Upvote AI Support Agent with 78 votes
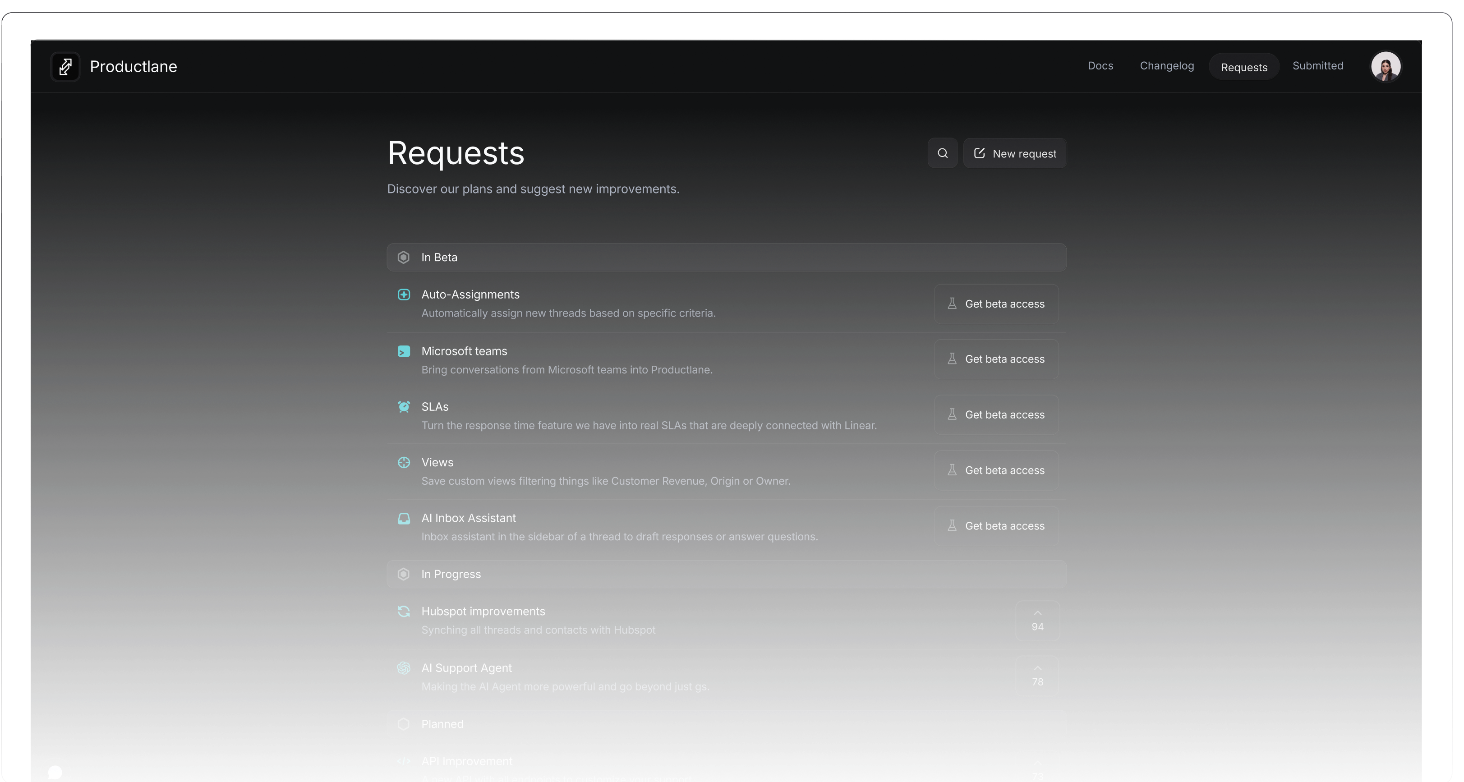1464x782 pixels. (1037, 676)
